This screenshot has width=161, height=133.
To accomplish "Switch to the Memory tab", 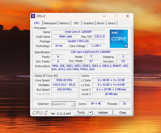I will coord(64,23).
